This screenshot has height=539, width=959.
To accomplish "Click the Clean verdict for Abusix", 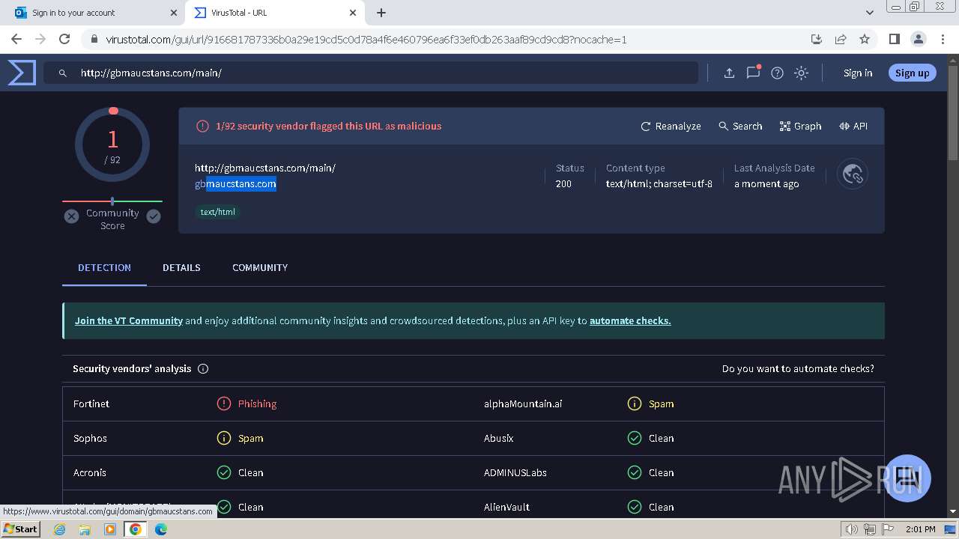I will point(661,438).
